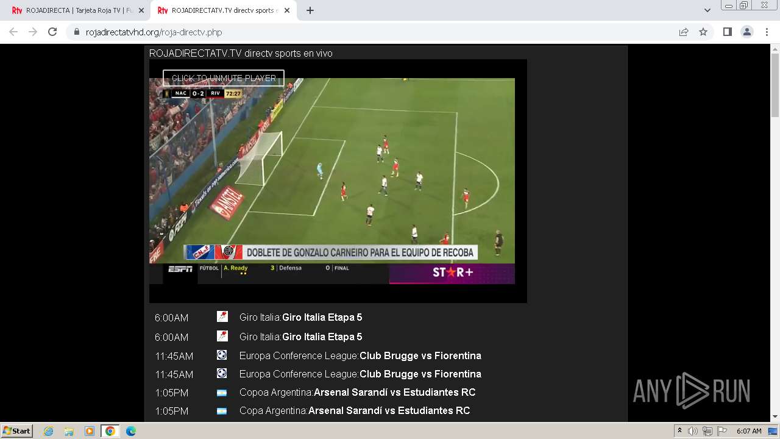Open first Giro Italia Etapa 5 link
This screenshot has width=780, height=439.
point(322,317)
